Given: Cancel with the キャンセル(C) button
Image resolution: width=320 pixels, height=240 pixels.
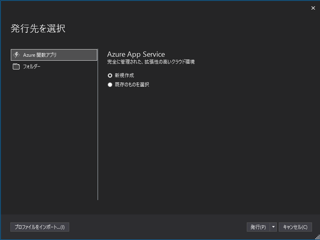Looking at the screenshot, I should [295, 227].
